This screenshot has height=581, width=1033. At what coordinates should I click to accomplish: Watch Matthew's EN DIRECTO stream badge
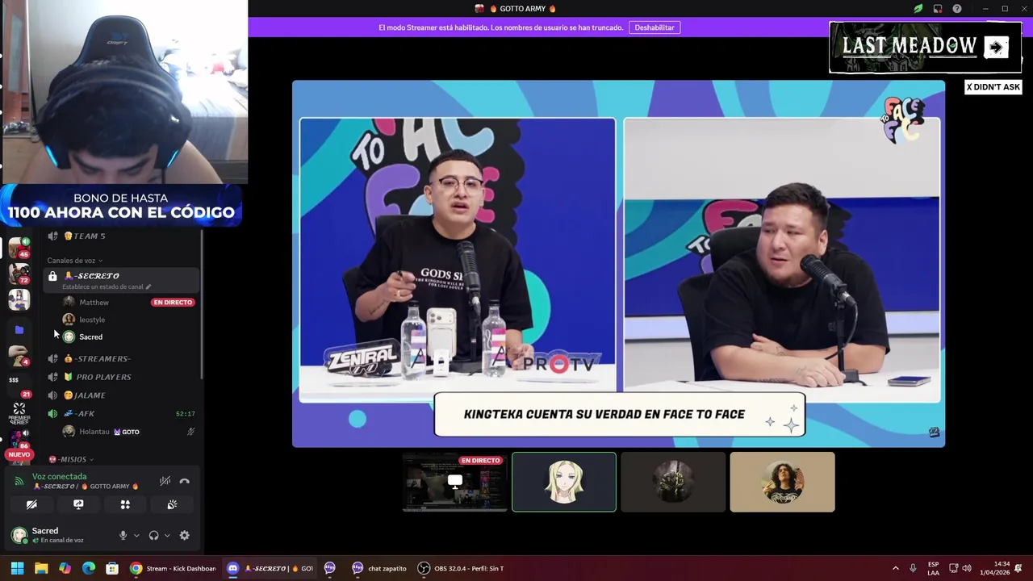click(173, 302)
